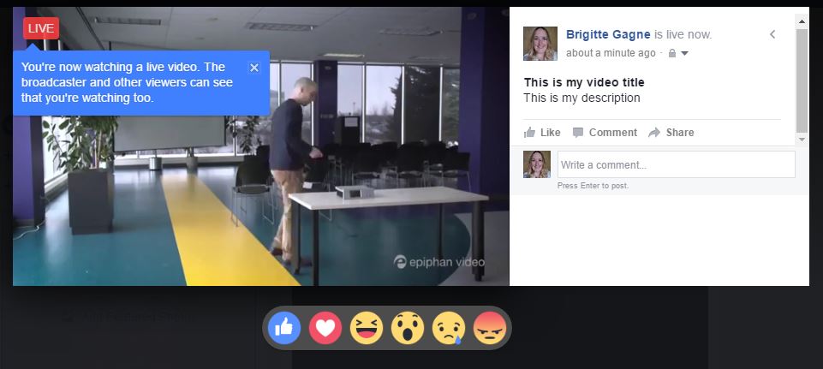
Task: Select the red heart Love reaction
Action: click(x=325, y=328)
